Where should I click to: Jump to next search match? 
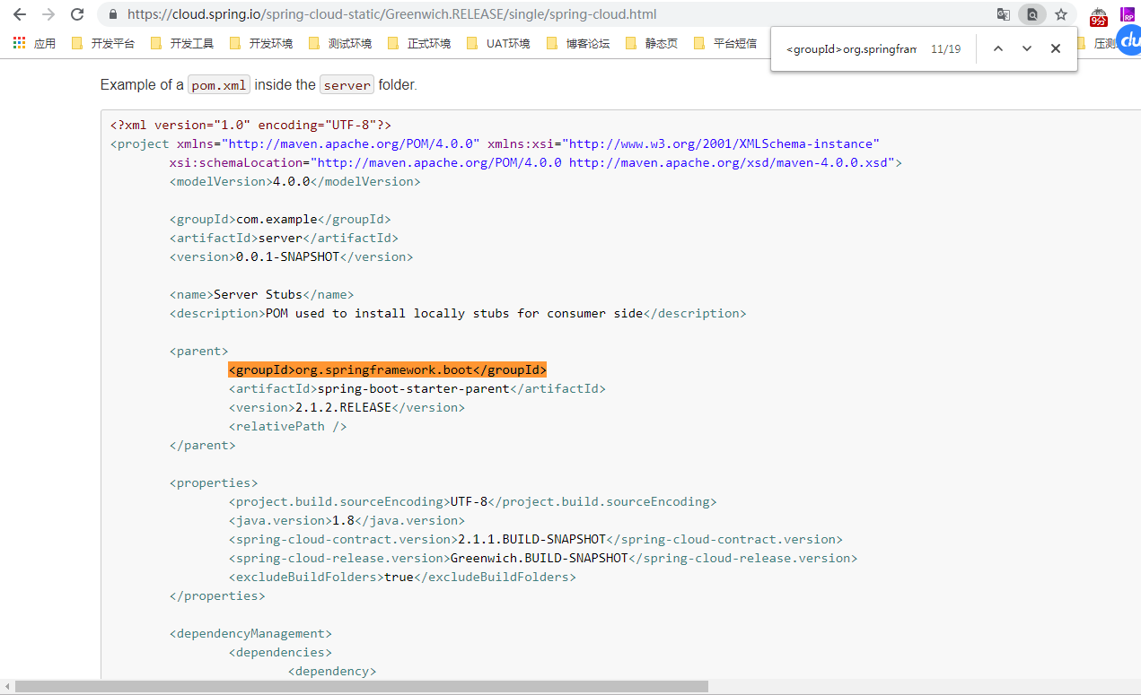tap(1026, 48)
